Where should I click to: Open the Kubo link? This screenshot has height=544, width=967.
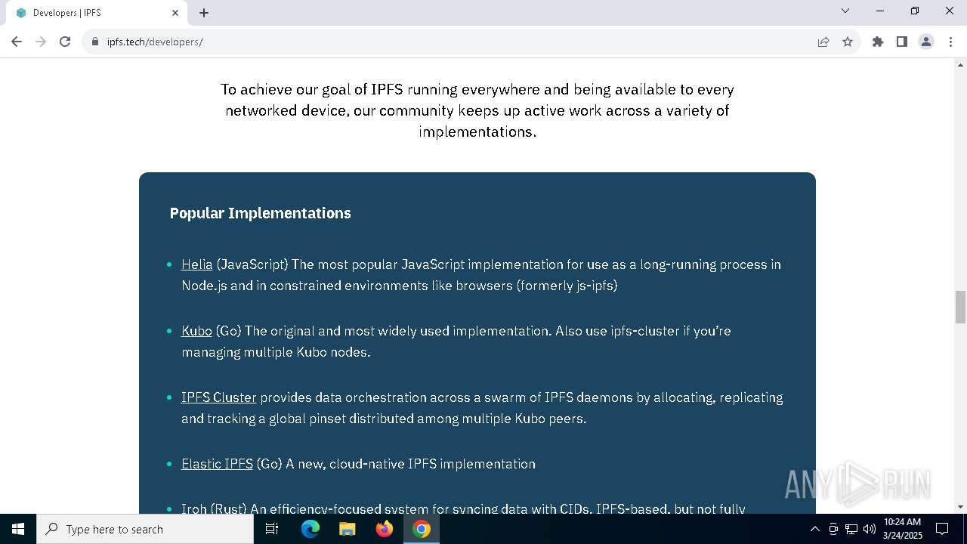pos(196,331)
